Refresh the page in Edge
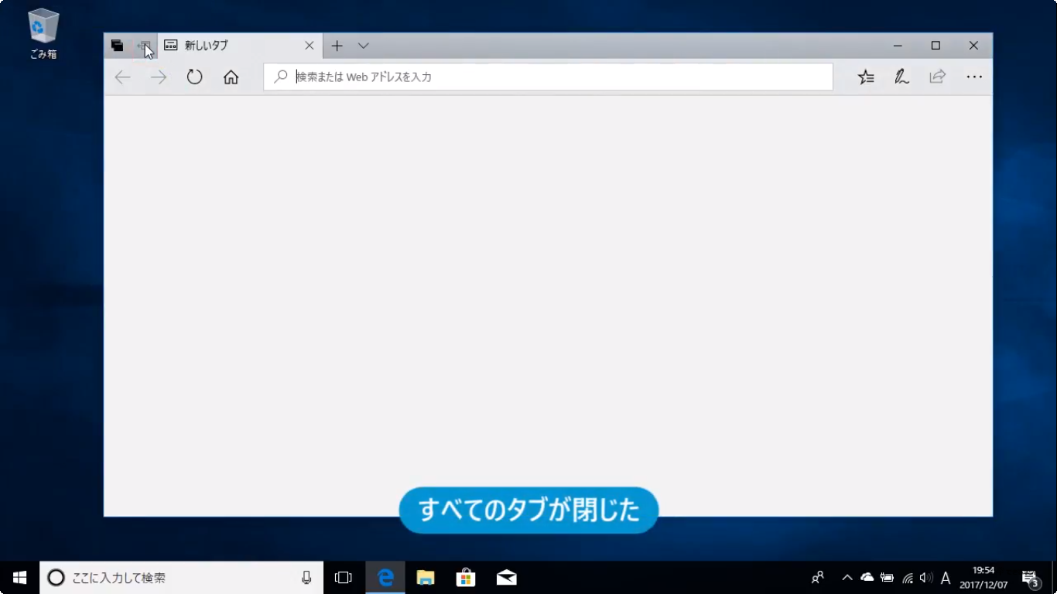1057x594 pixels. tap(194, 77)
